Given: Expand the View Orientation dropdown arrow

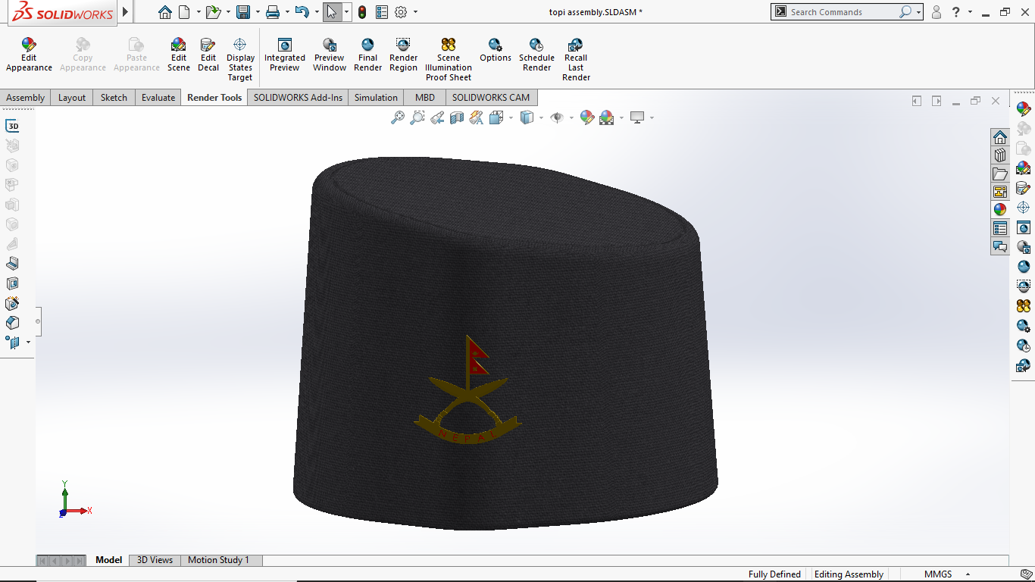Looking at the screenshot, I should click(x=511, y=117).
